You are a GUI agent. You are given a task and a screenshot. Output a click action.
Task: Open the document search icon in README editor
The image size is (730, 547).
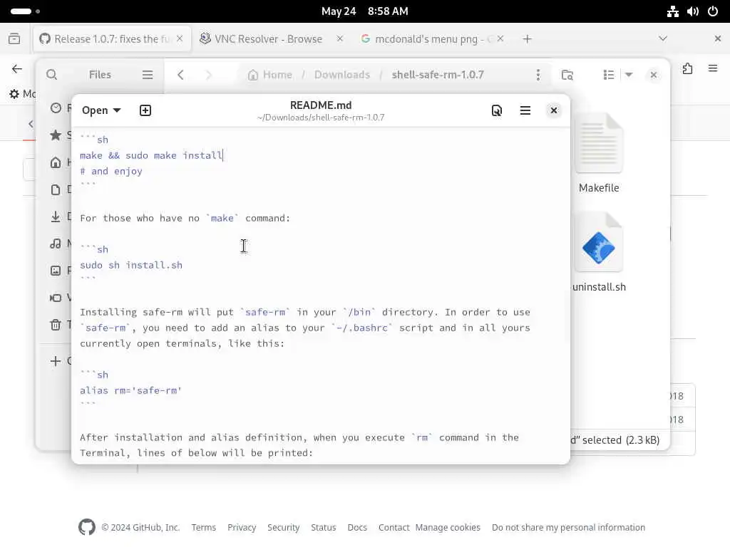tap(497, 110)
